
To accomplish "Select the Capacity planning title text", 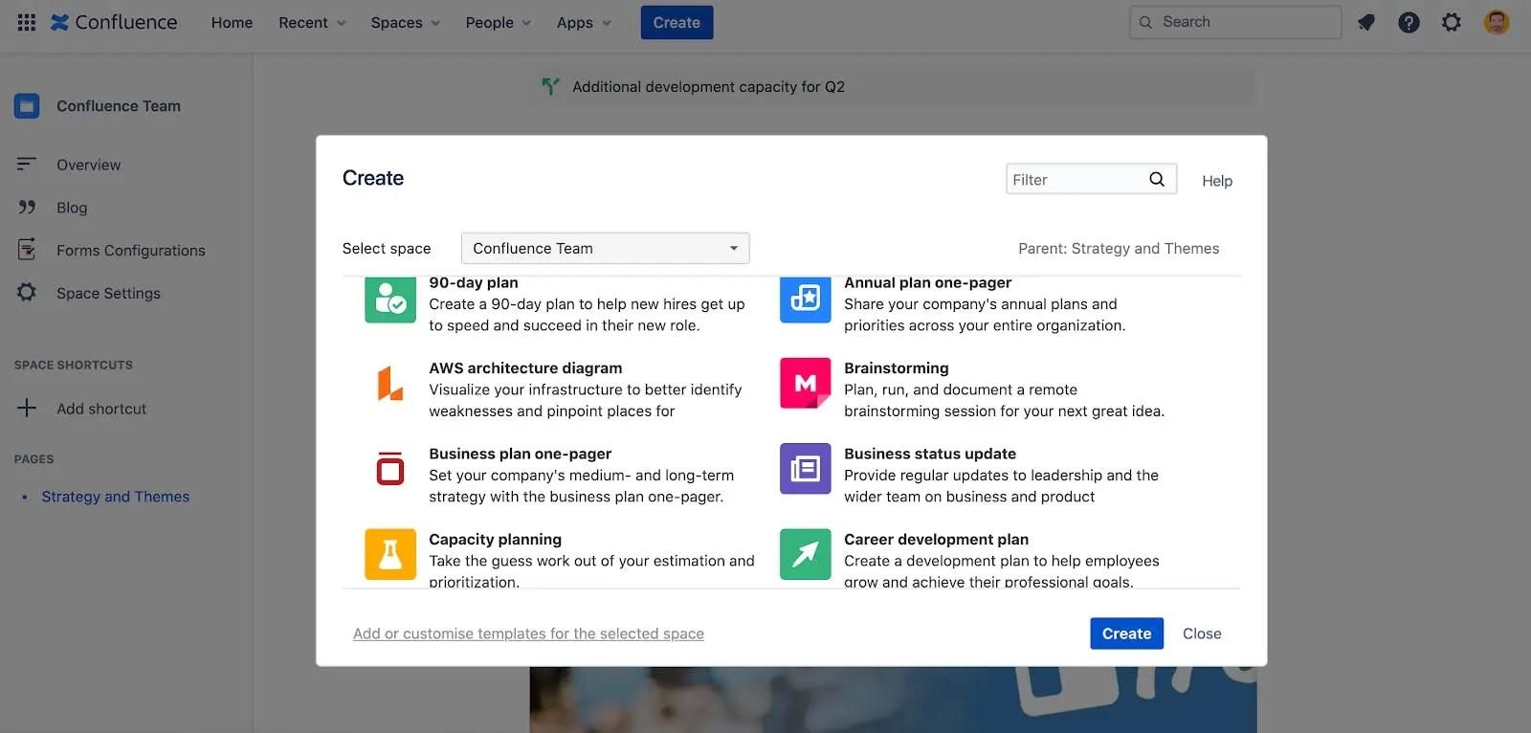I will [x=496, y=540].
